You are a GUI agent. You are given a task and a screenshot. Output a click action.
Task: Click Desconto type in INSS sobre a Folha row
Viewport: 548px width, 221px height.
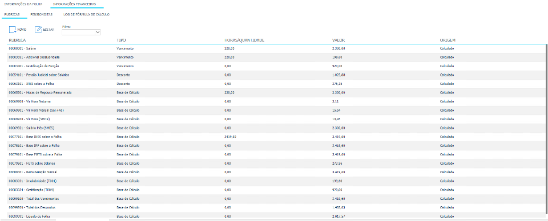coord(123,84)
